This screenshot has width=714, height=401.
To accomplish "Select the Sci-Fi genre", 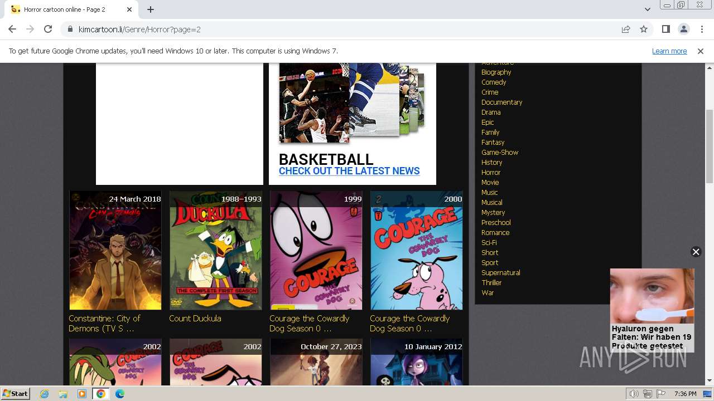I will tap(489, 242).
